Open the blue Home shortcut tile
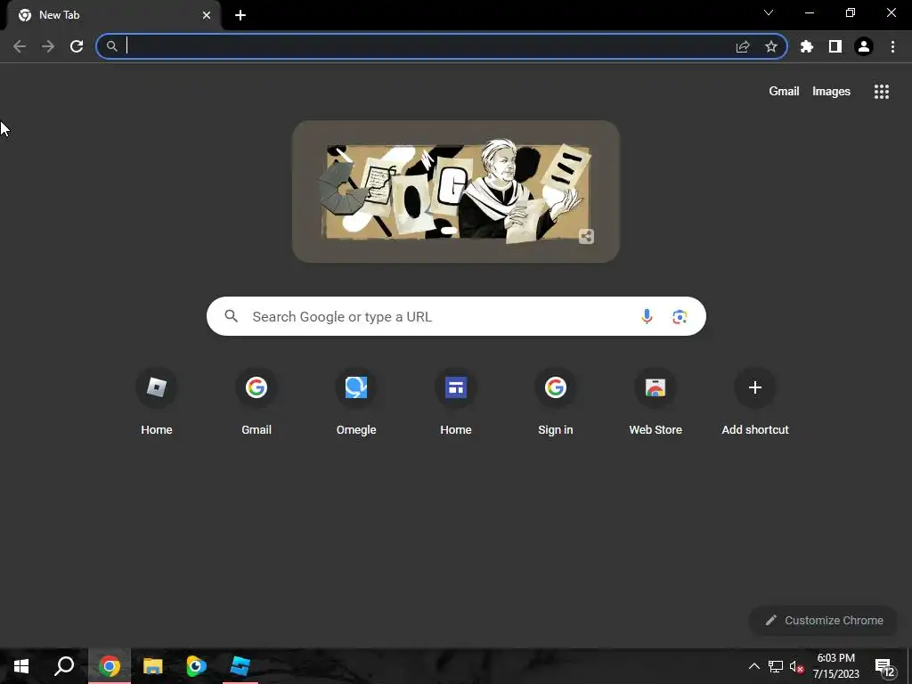This screenshot has width=912, height=684. [x=456, y=402]
